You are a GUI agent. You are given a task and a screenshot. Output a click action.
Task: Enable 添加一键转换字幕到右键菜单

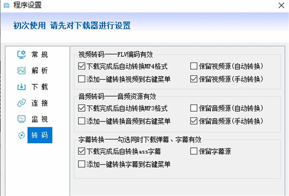click(x=81, y=164)
